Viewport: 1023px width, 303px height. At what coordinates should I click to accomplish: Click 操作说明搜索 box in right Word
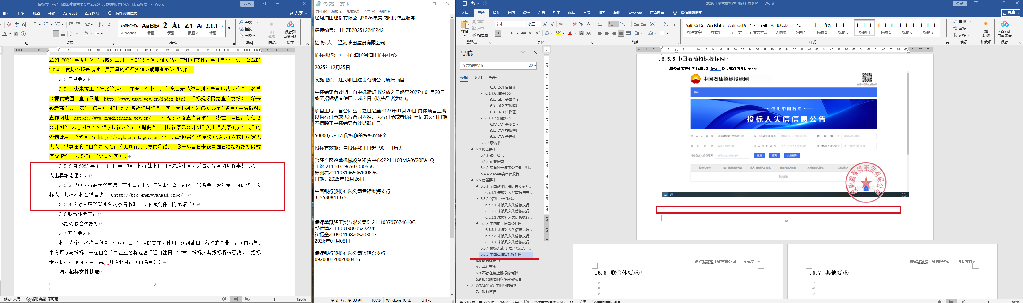point(691,13)
